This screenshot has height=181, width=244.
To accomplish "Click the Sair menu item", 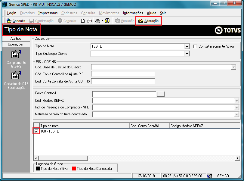I will [163, 13].
